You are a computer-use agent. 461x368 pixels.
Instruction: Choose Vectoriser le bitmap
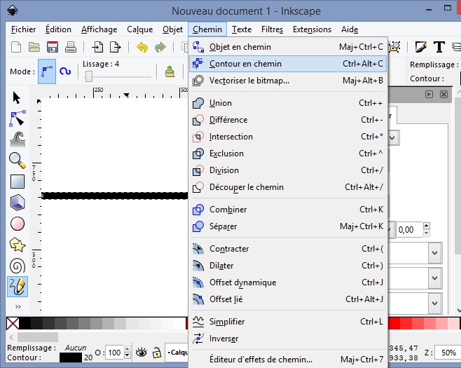288,81
